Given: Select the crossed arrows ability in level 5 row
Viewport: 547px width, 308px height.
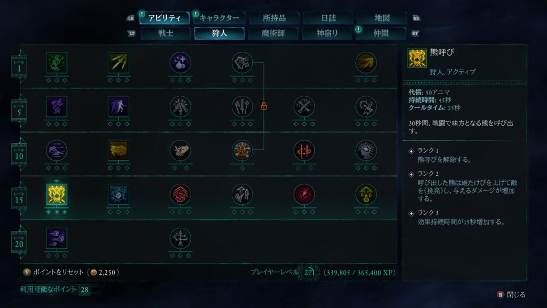Looking at the screenshot, I should [304, 106].
